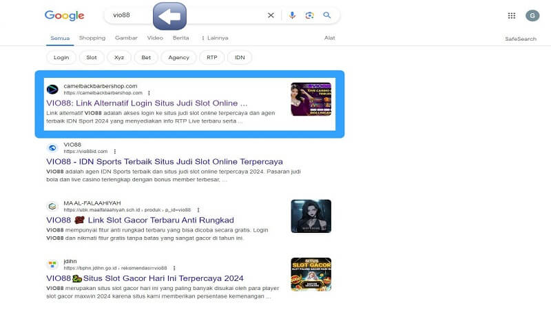
Task: Select the IDN filter chip
Action: (240, 58)
